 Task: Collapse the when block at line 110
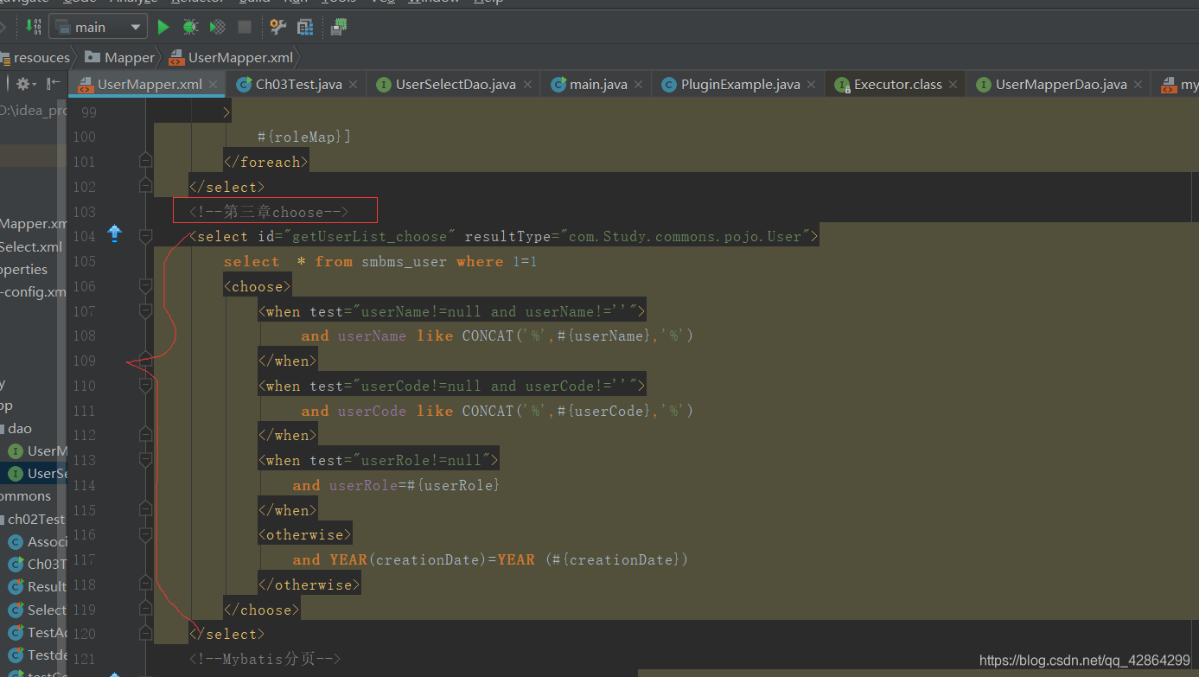coord(145,386)
